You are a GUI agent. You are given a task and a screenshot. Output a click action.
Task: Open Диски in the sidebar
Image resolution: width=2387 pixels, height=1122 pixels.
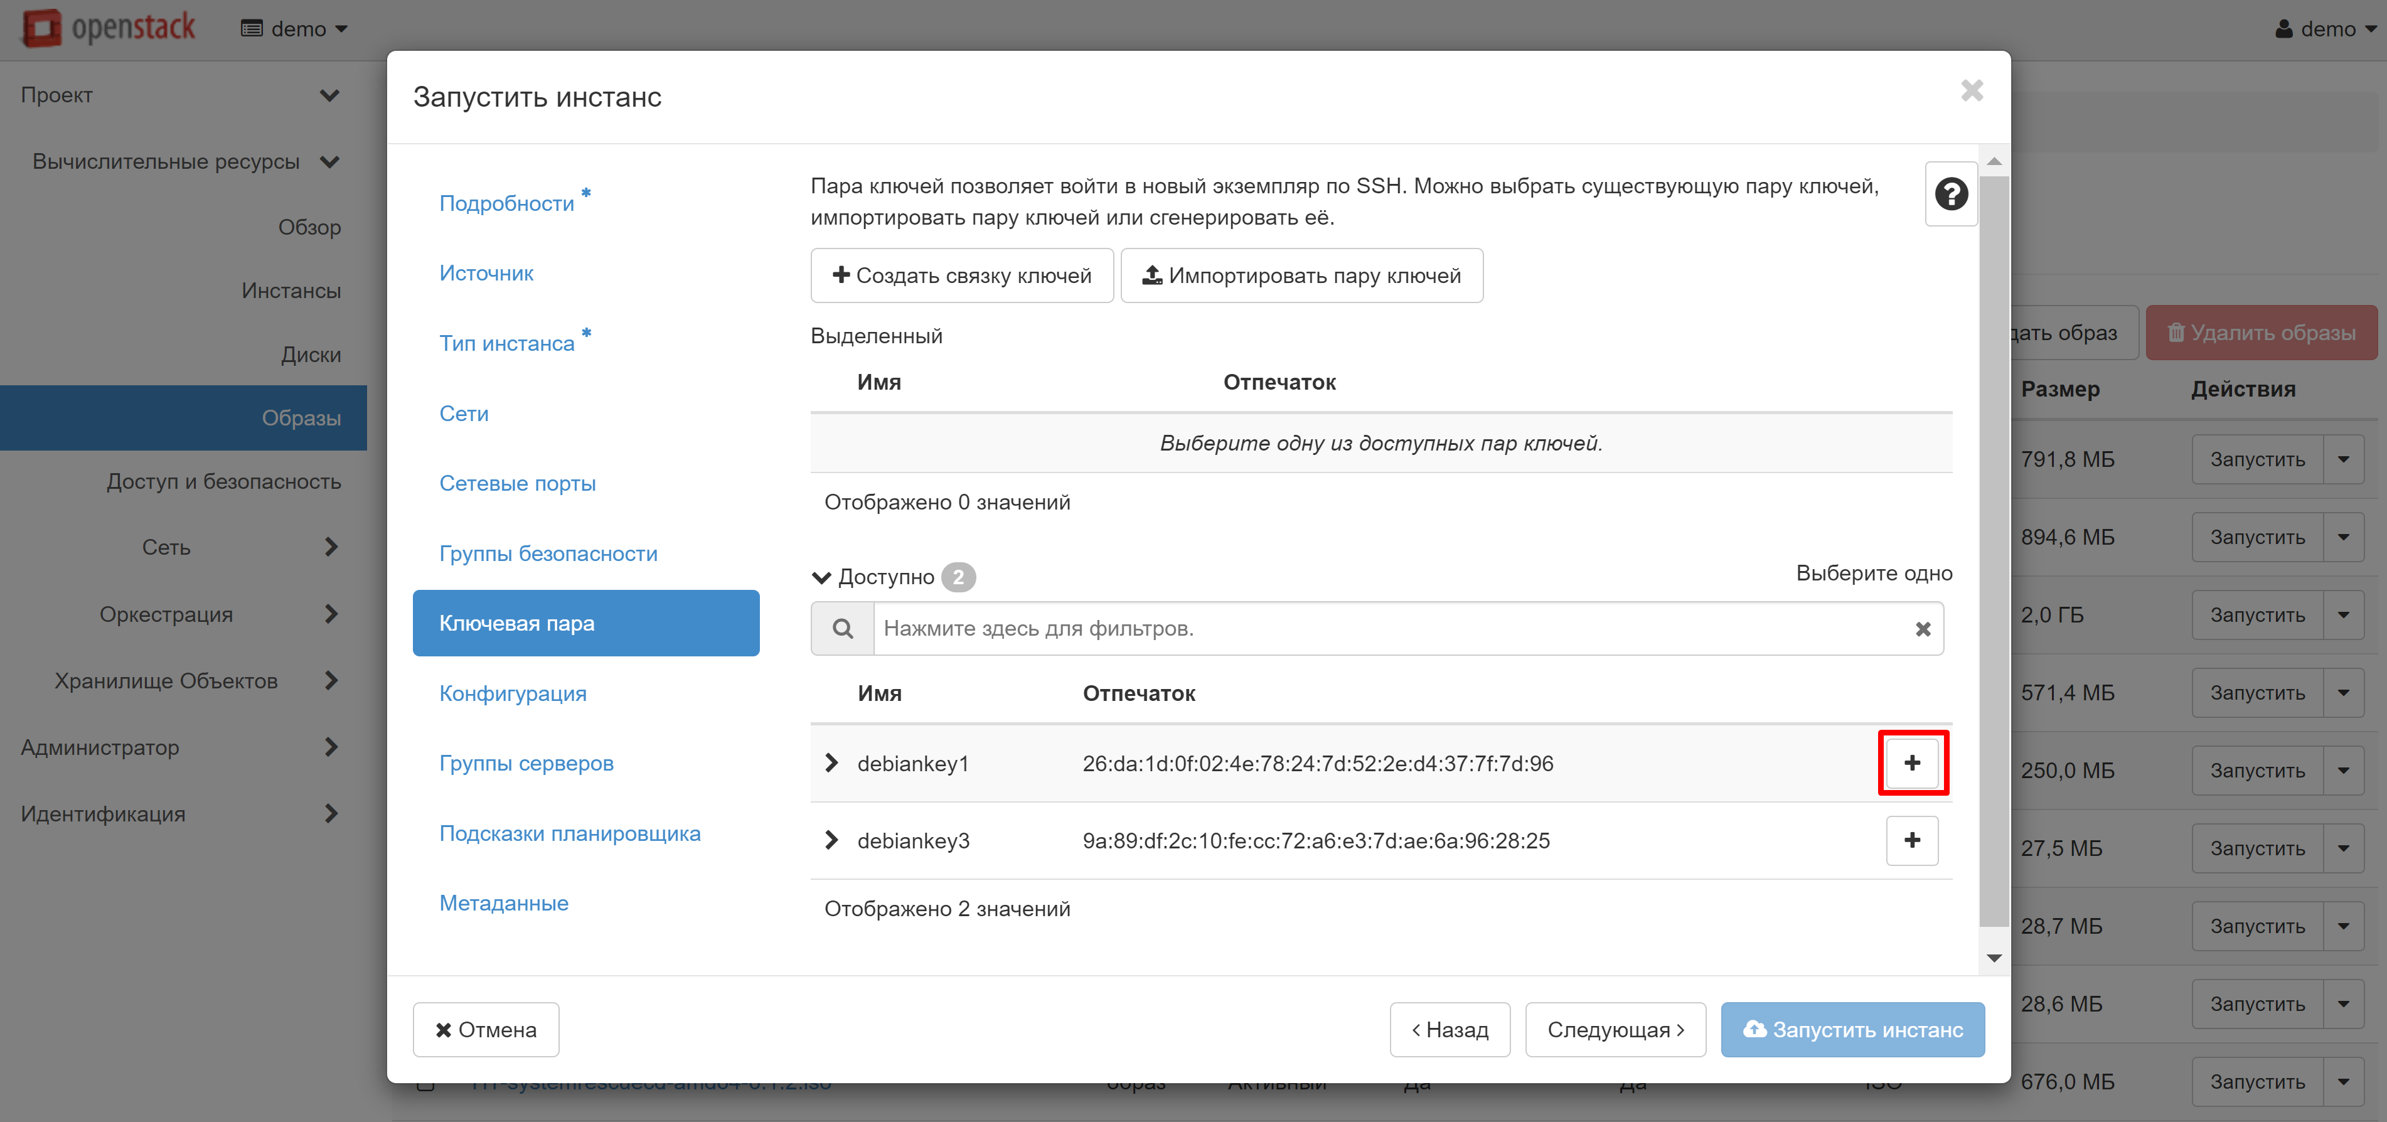pyautogui.click(x=311, y=355)
